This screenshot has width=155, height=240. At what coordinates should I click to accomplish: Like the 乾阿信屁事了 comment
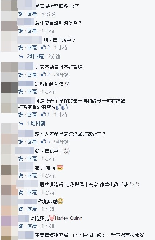point(20,159)
